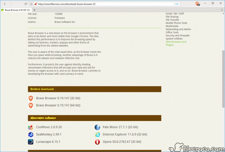Minimize the browser window
Viewport: 225px width, 152px height.
[205, 3]
